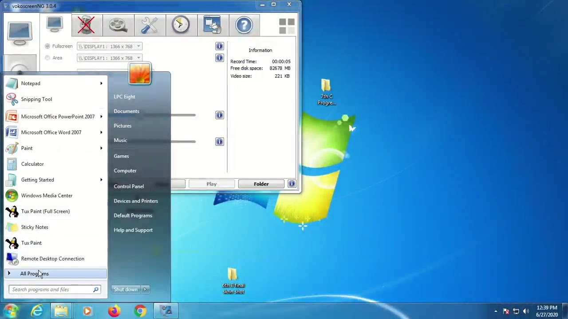568x319 pixels.
Task: Launch Snipping Tool from the Start menu
Action: coord(55,99)
